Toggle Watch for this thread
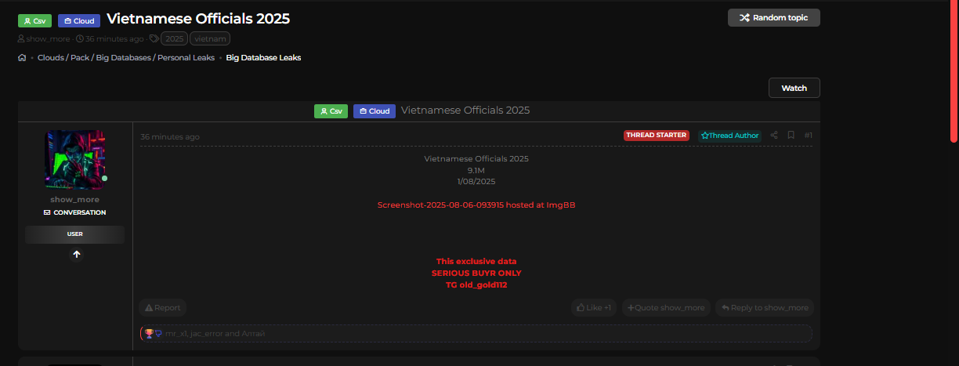The image size is (959, 366). coord(794,88)
